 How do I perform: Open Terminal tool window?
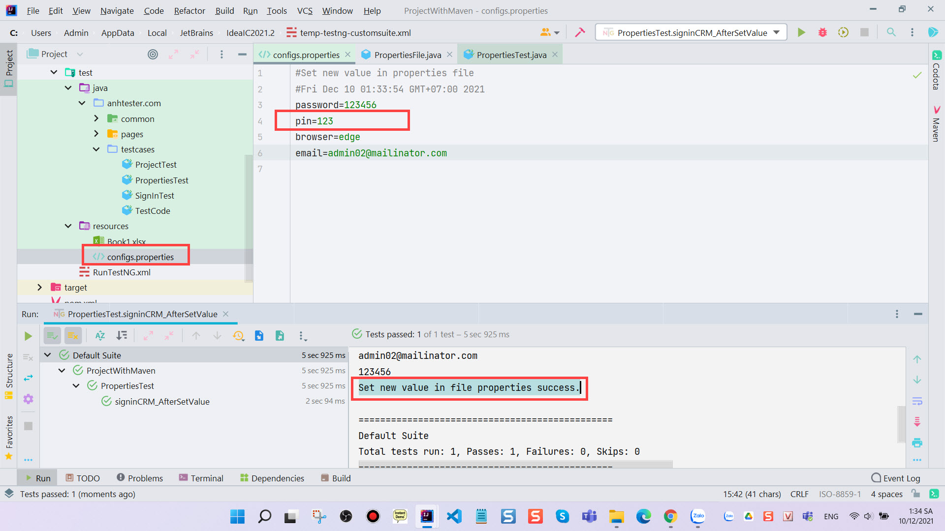[201, 478]
